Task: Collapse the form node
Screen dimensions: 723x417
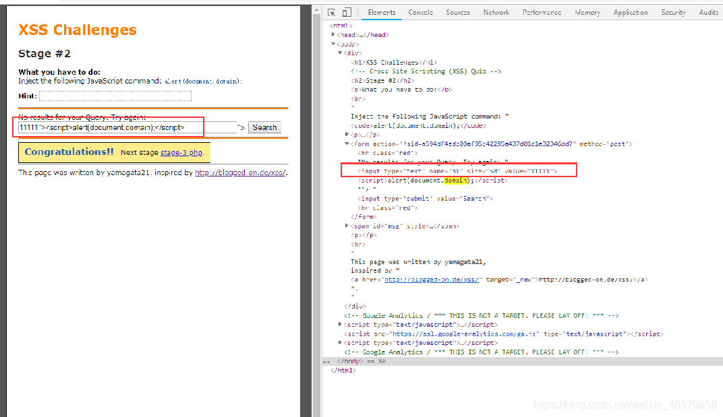Action: click(x=347, y=143)
